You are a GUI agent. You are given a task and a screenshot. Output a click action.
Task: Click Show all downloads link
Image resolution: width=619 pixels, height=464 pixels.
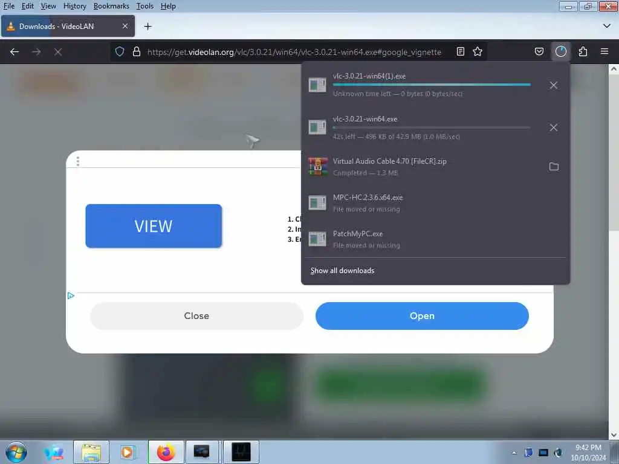tap(342, 271)
